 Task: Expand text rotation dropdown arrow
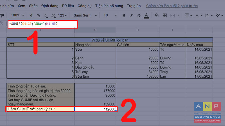coord(222,15)
